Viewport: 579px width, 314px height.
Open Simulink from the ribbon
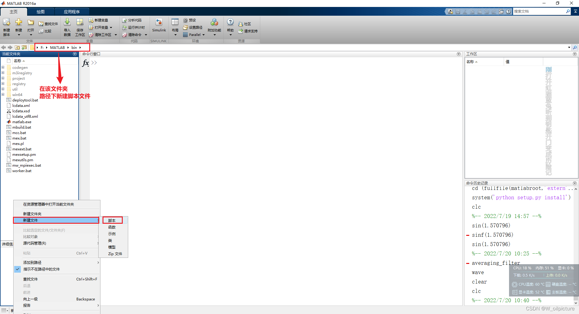159,25
